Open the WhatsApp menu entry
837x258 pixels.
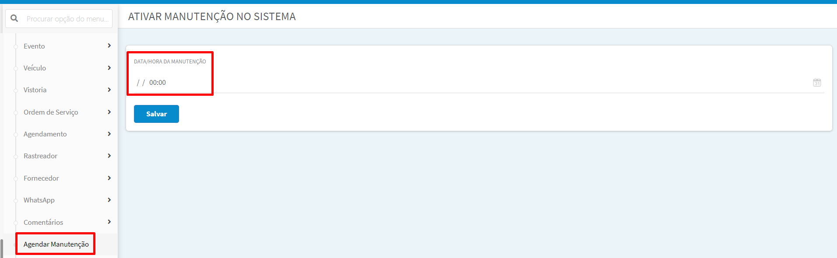tap(39, 200)
